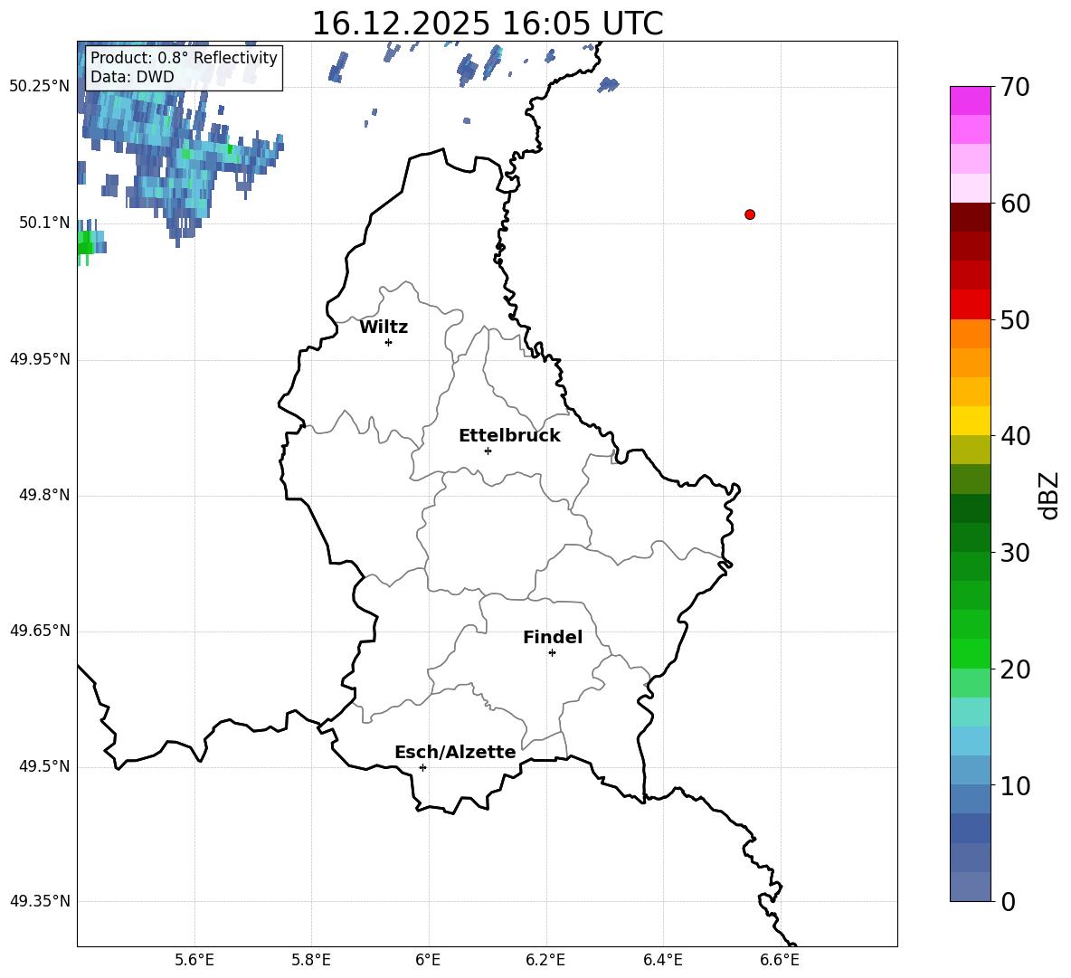Click the 50 tick label on colorbar

click(x=1015, y=319)
